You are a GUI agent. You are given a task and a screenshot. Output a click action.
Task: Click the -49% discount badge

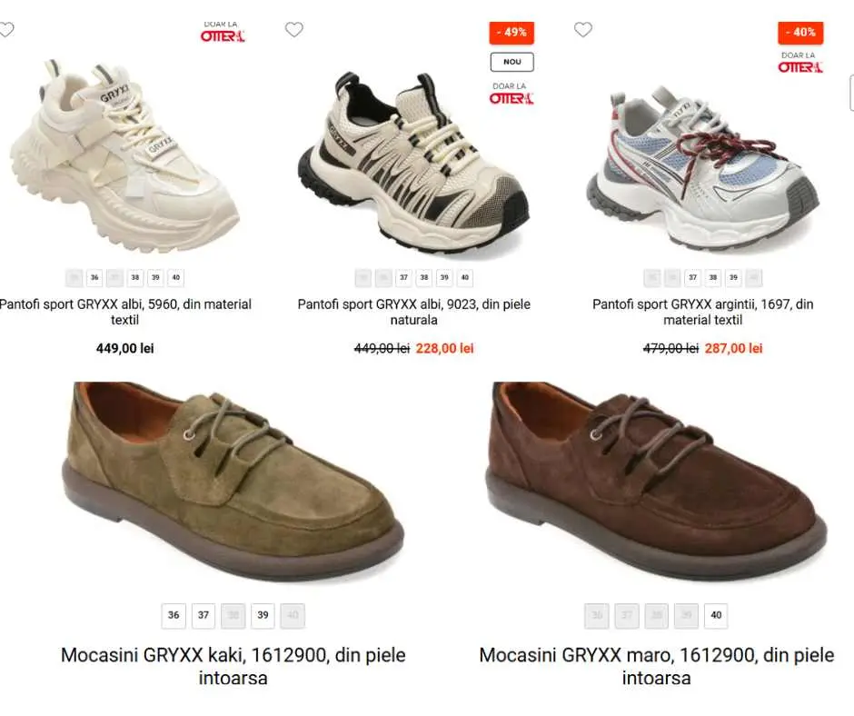[511, 33]
